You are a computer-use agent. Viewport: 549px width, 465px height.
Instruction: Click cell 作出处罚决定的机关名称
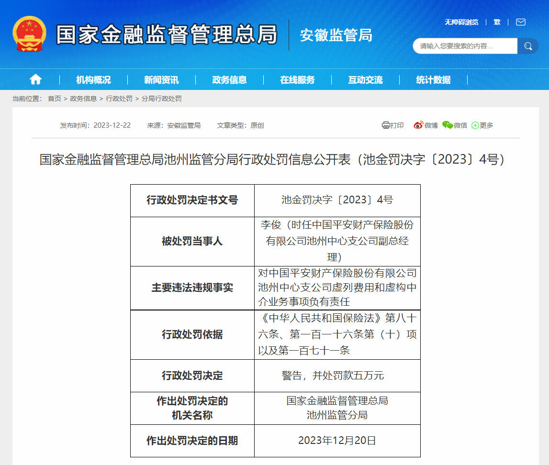[x=192, y=409]
